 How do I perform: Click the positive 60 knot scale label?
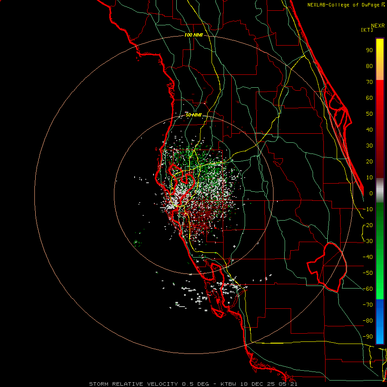(369, 98)
